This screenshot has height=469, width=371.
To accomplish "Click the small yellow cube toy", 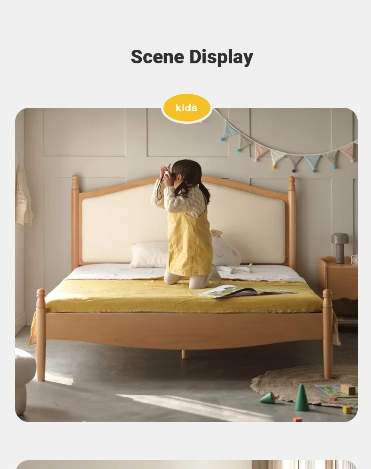I will [x=347, y=409].
